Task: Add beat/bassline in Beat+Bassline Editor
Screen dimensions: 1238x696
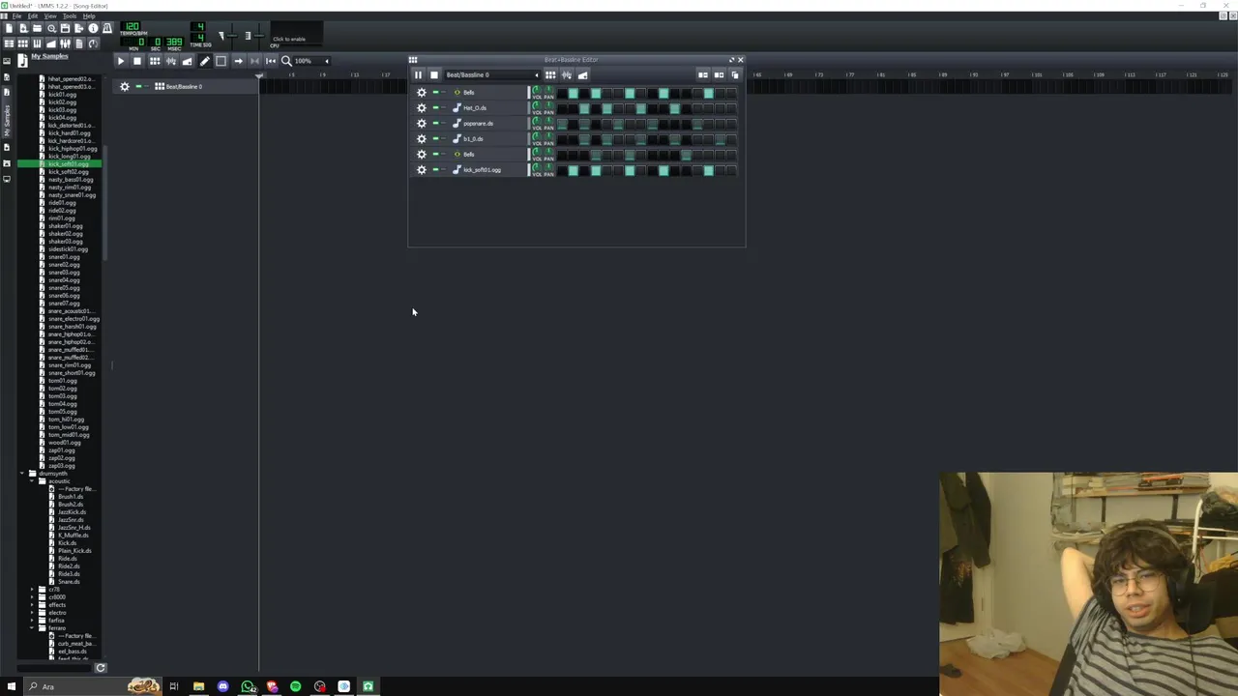Action: [550, 74]
